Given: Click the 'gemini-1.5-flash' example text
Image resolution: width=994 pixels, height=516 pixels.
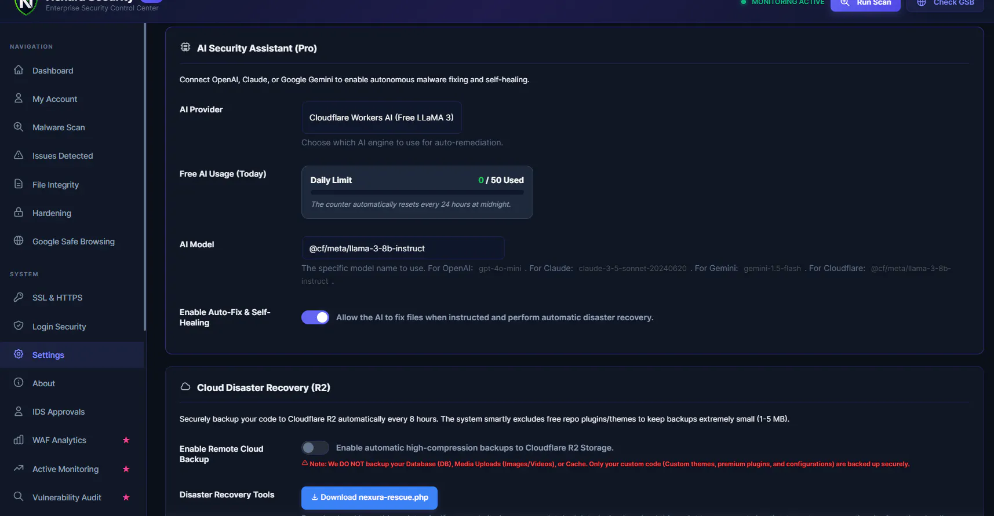Looking at the screenshot, I should tap(772, 269).
